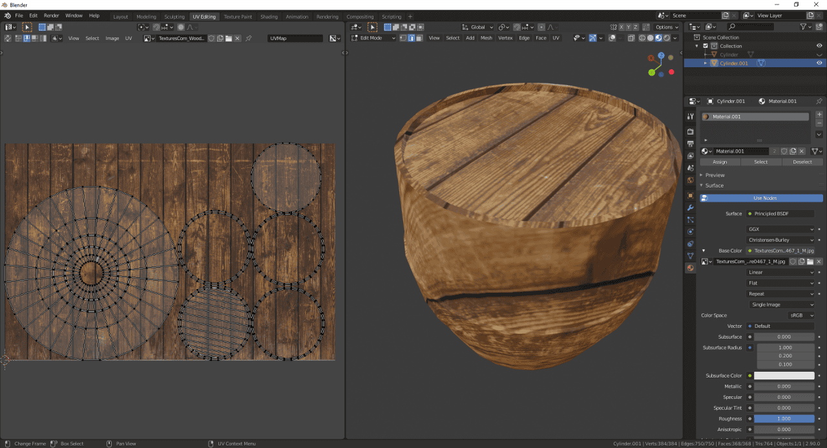The height and width of the screenshot is (448, 827).
Task: Click the World properties tab icon
Action: point(690,180)
